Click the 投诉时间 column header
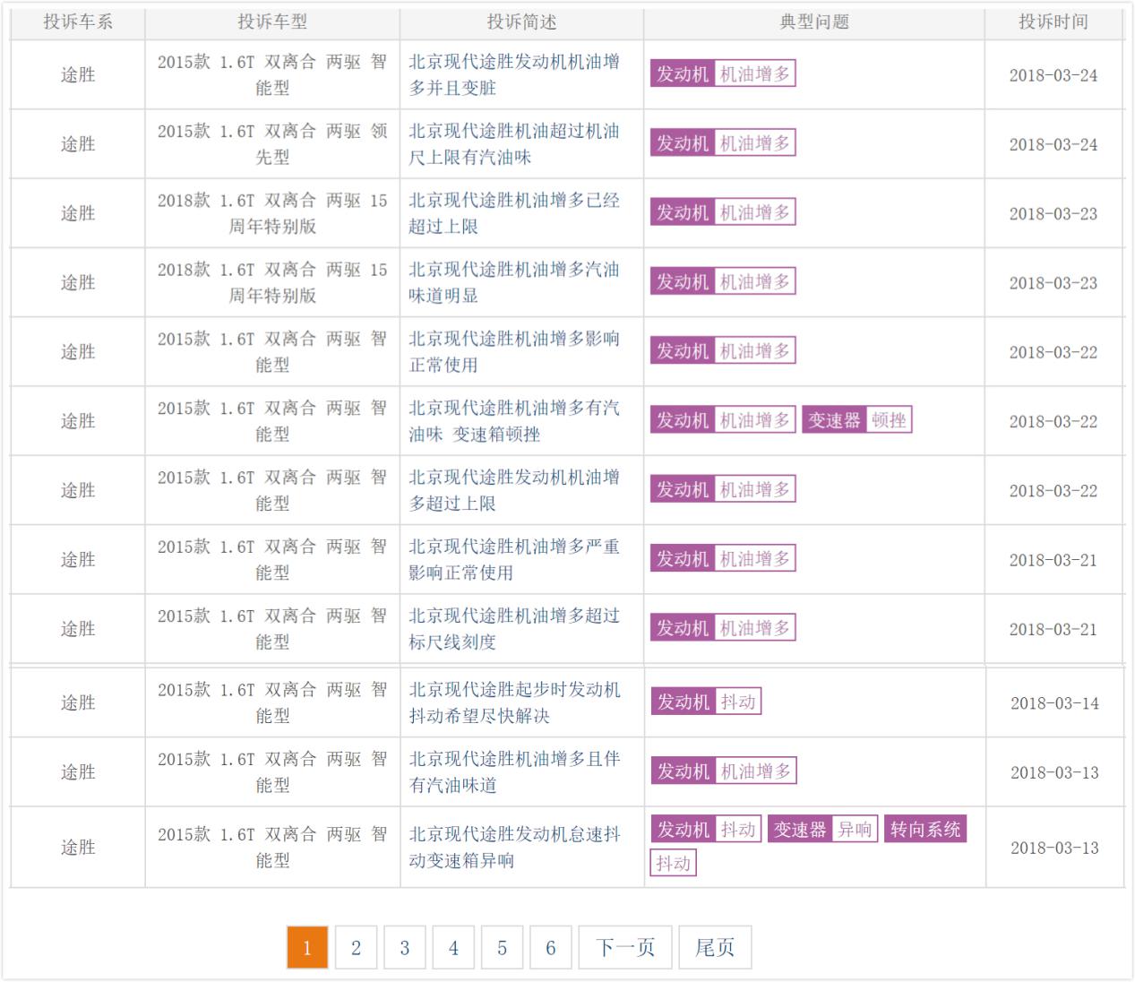 pyautogui.click(x=1053, y=22)
